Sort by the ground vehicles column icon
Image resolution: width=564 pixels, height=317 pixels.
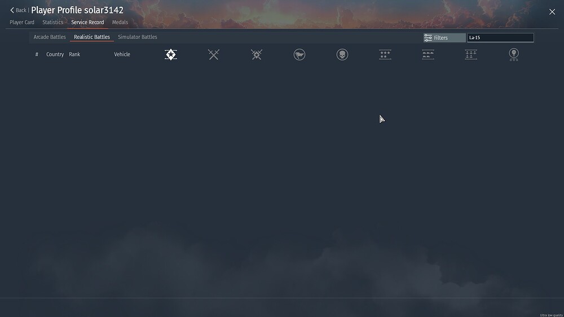tap(428, 55)
